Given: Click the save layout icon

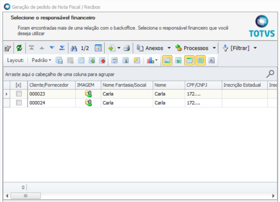Looking at the screenshot, I should (59, 60).
